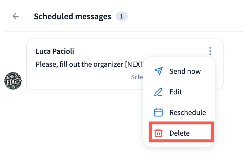The width and height of the screenshot is (243, 153).
Task: Click the red trash Delete icon
Action: 158,133
